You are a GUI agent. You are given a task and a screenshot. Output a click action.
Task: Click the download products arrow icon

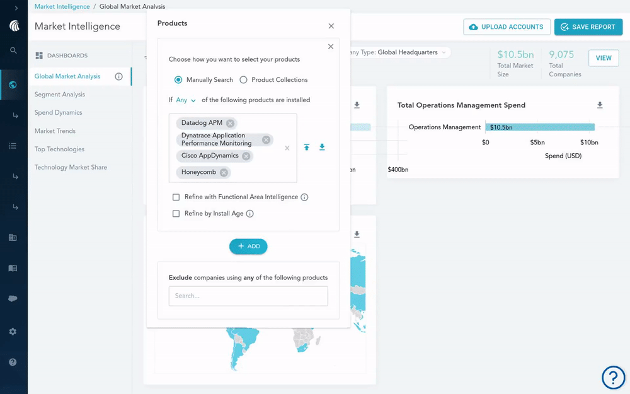coord(322,147)
